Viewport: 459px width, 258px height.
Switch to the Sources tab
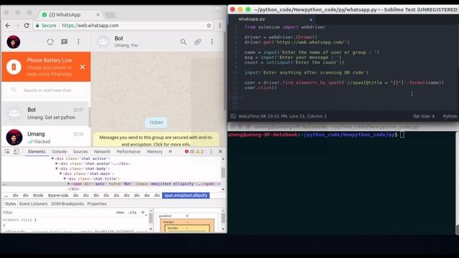(80, 151)
